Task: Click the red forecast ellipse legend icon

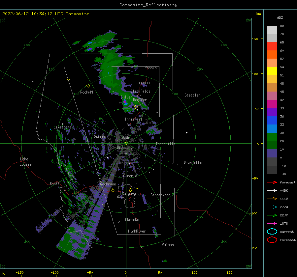Action: coord(272,240)
